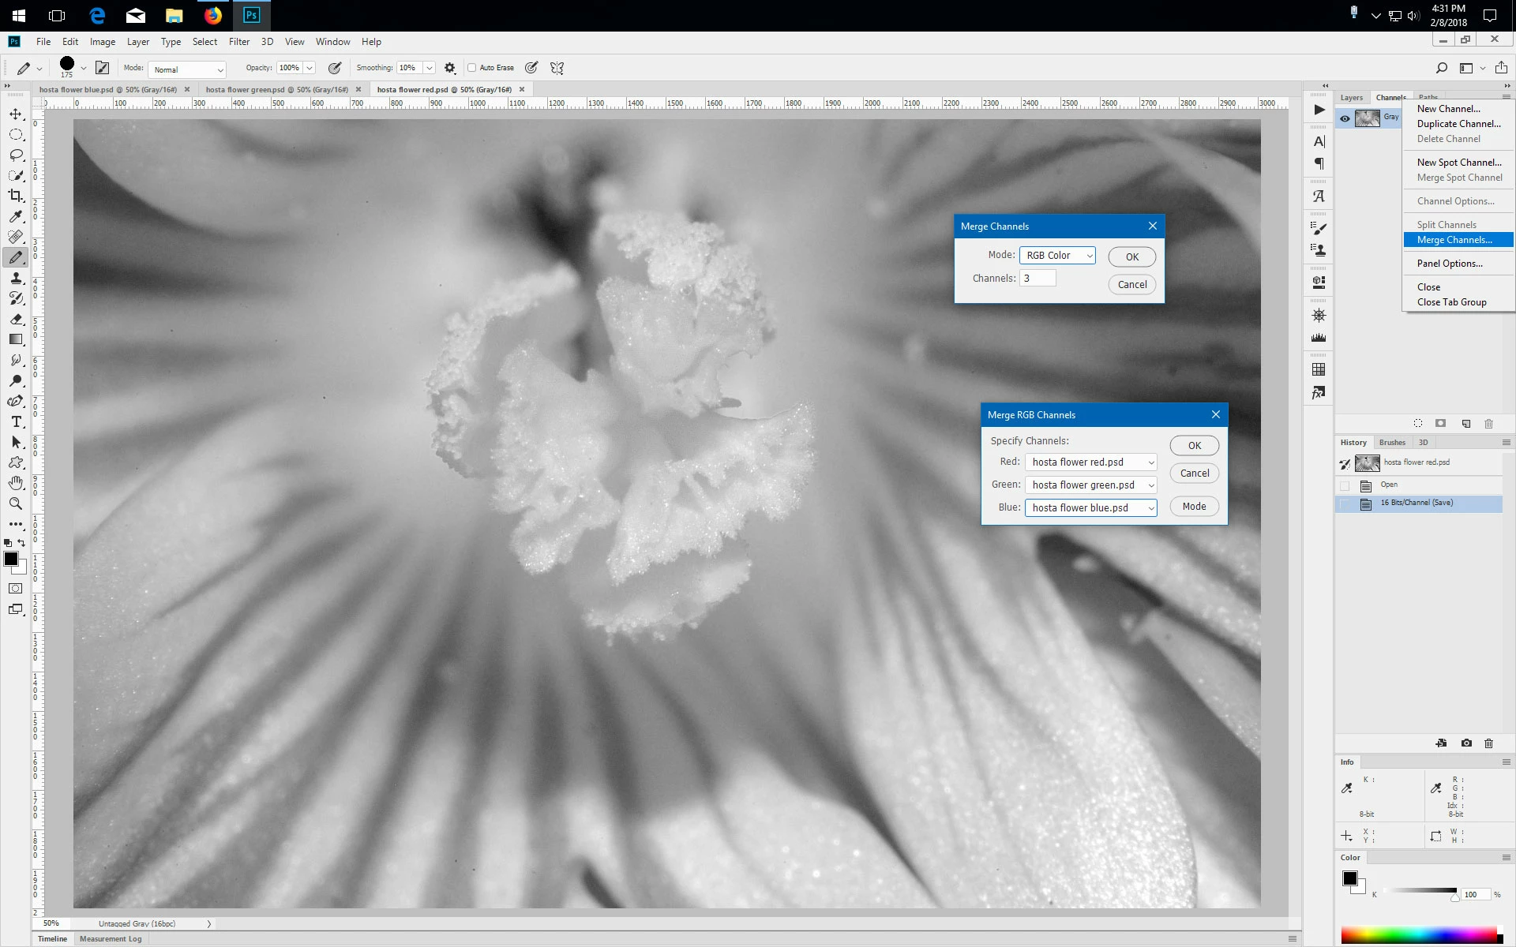Enable the Auto Erase checkbox
1516x947 pixels.
pyautogui.click(x=472, y=68)
